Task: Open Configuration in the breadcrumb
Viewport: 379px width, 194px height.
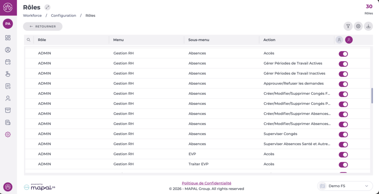Action: coord(63,15)
